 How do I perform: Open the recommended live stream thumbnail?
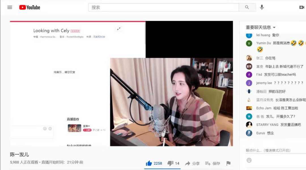[74, 128]
